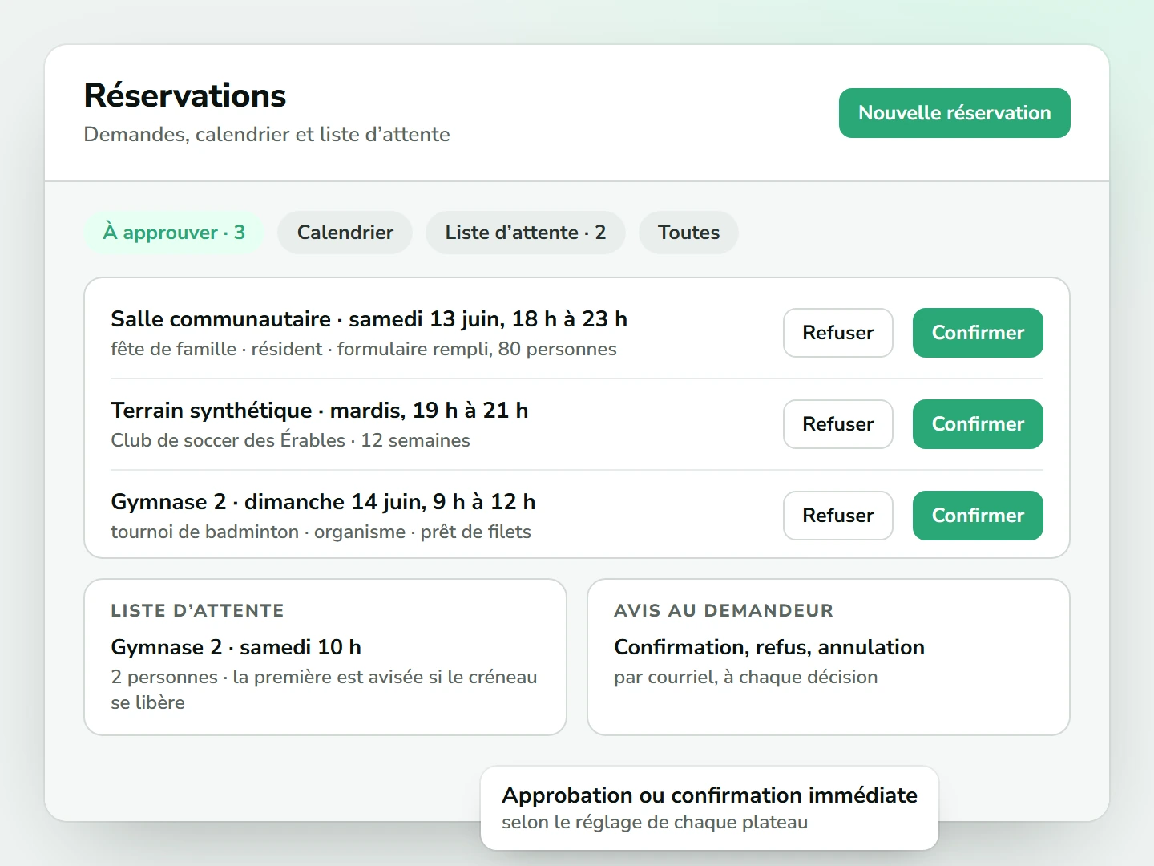Click the Confirmation, refus, annulation heading

pyautogui.click(x=769, y=647)
